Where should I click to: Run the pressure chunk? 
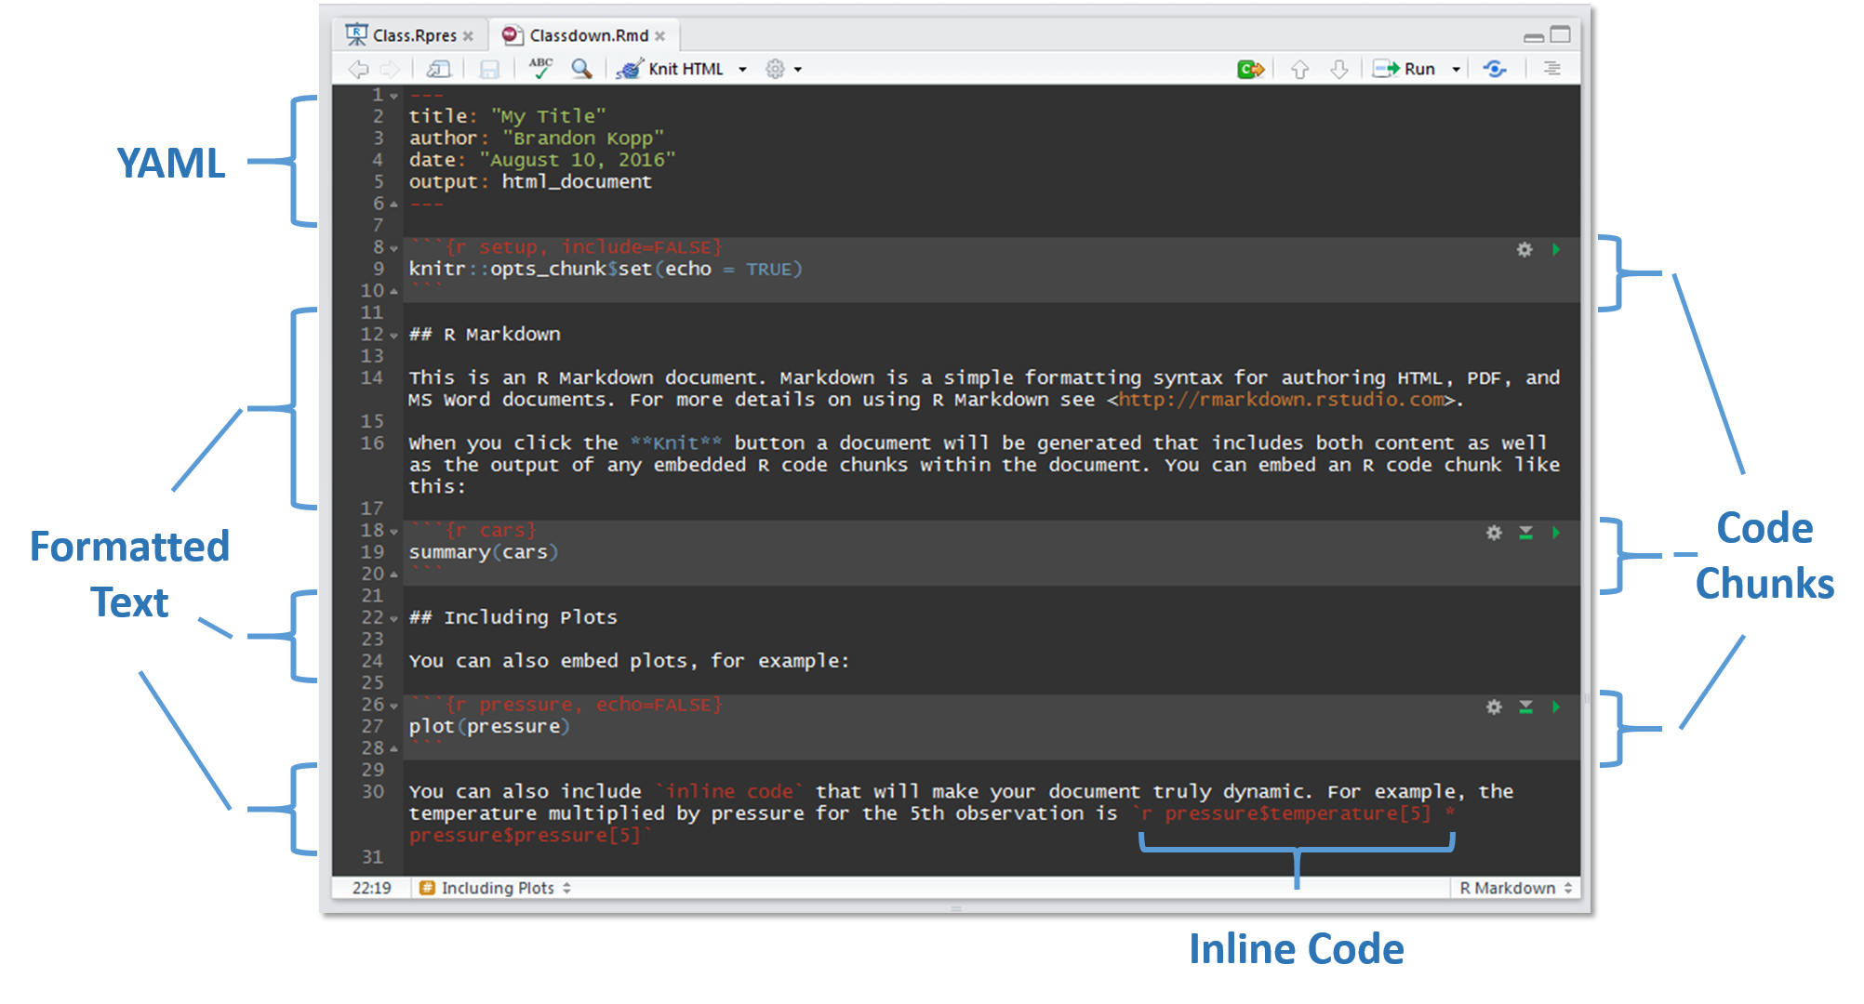[x=1556, y=707]
